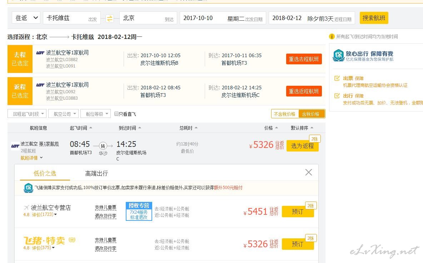Image resolution: width=423 pixels, height=263 pixels.
Task: Open the 舱位等级 cabin class dropdown
Action: click(x=95, y=114)
